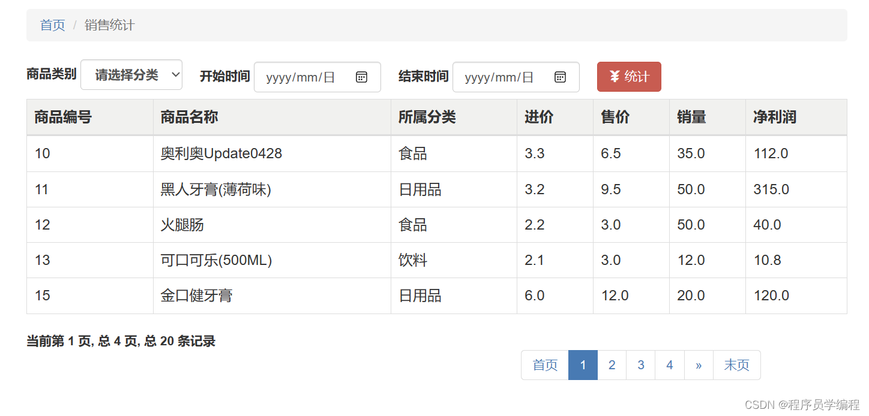Open the start date calendar picker icon

click(361, 77)
